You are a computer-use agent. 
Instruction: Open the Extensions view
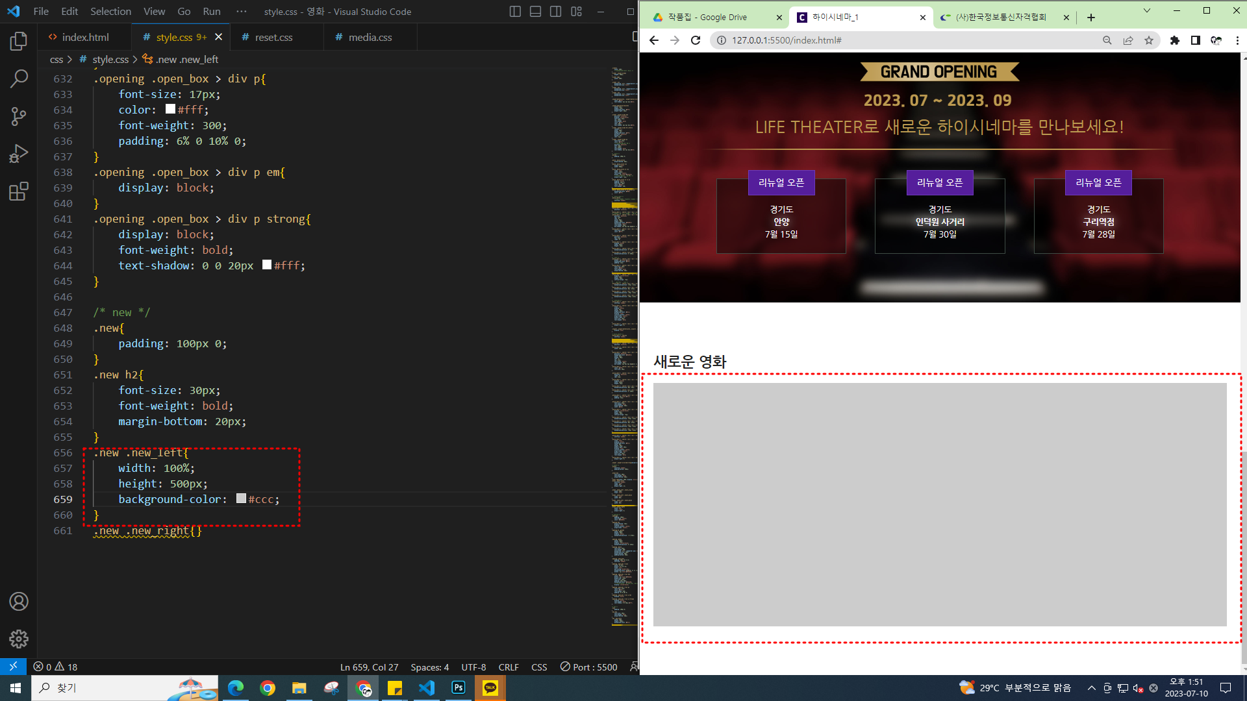[x=18, y=191]
